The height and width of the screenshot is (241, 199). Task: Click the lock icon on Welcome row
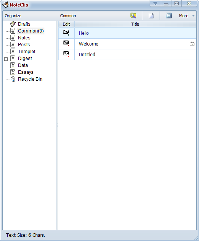[x=192, y=44]
